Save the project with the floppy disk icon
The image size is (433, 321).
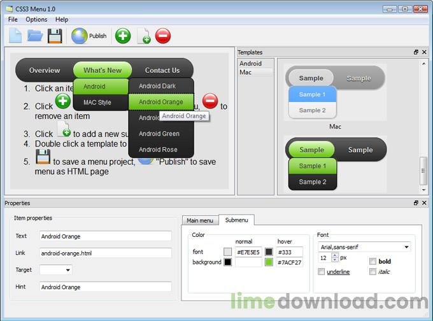click(55, 36)
